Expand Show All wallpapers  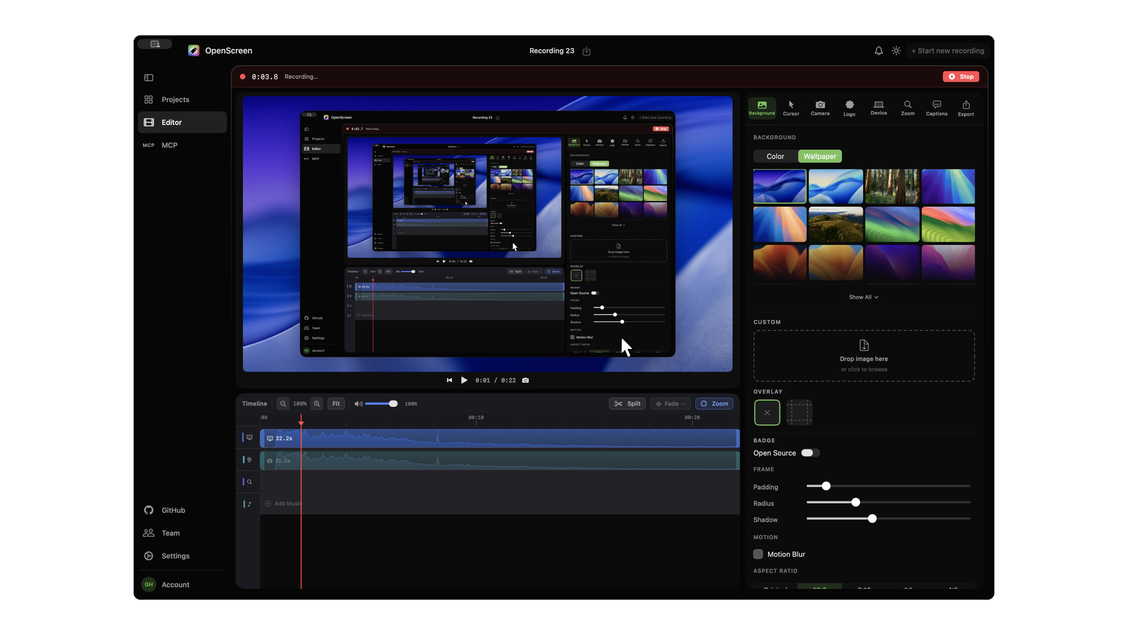click(x=864, y=297)
